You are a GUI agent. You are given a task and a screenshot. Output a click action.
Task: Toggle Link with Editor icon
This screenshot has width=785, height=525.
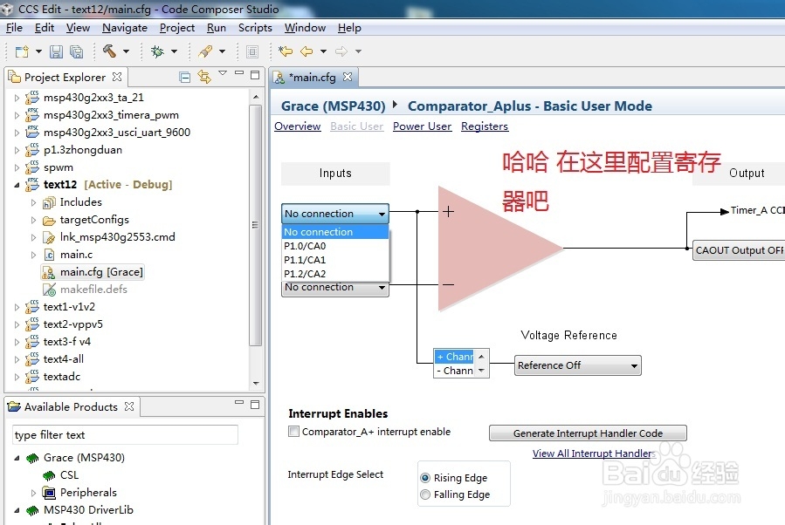pyautogui.click(x=203, y=77)
